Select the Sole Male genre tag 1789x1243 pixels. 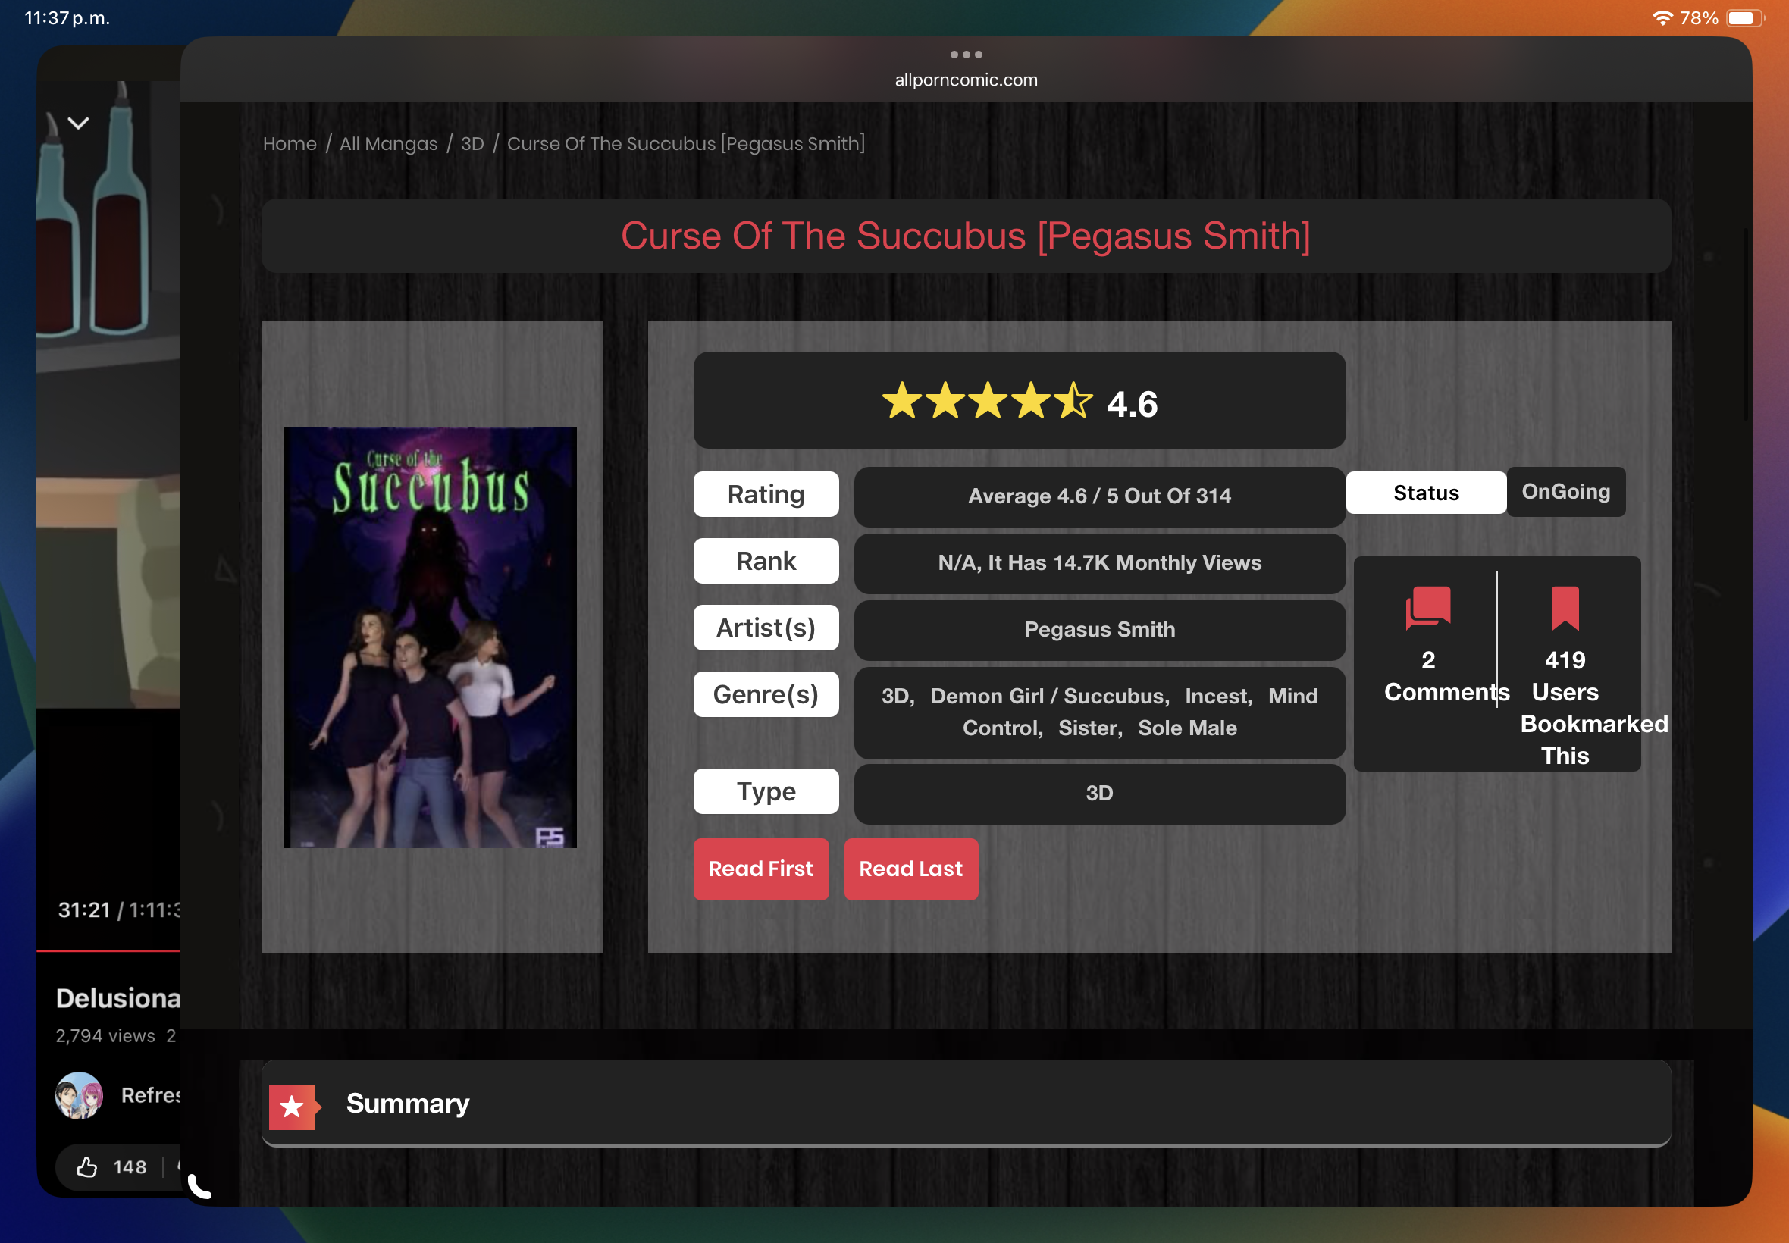point(1187,728)
